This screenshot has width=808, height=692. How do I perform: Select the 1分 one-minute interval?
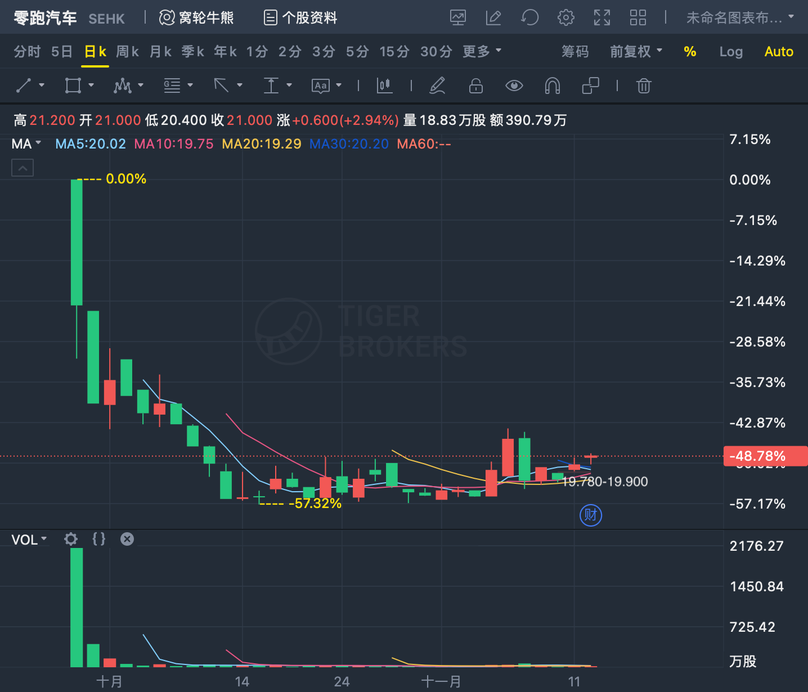coord(257,52)
